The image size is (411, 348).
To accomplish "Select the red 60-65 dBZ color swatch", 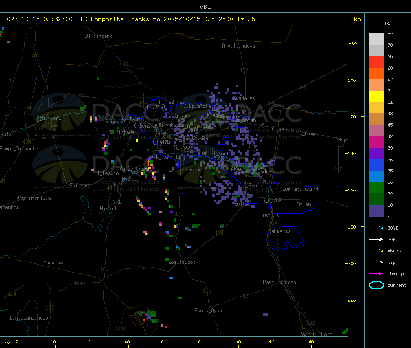I will [x=376, y=62].
